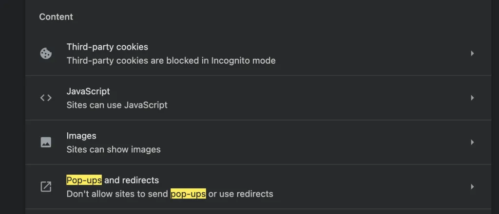499x214 pixels.
Task: Open Third-party cookies settings title
Action: click(x=107, y=47)
